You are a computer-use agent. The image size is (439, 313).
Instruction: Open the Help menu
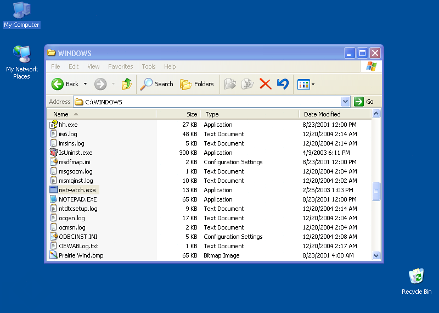coord(170,66)
